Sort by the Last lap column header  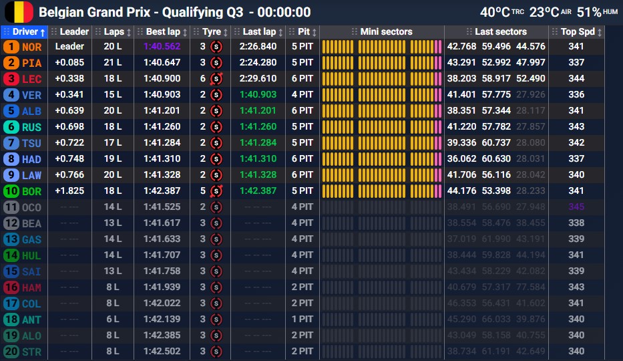pyautogui.click(x=258, y=32)
